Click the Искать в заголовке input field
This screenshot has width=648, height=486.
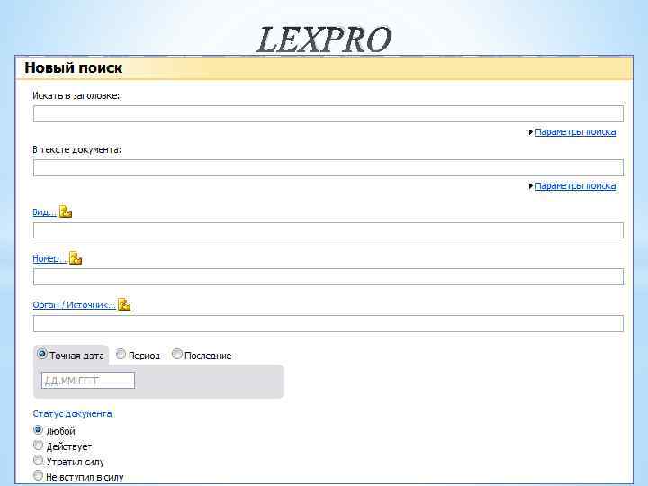coord(328,113)
